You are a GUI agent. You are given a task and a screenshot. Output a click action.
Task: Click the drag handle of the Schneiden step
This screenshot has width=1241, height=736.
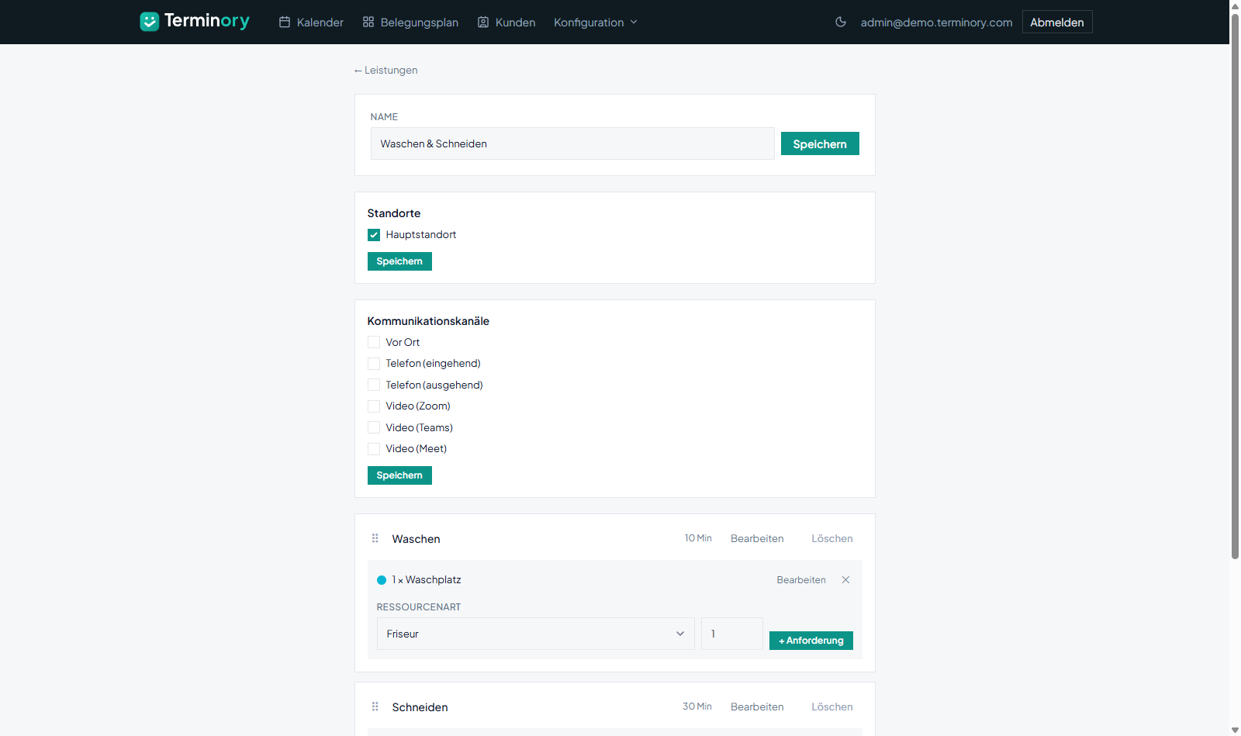pyautogui.click(x=375, y=707)
